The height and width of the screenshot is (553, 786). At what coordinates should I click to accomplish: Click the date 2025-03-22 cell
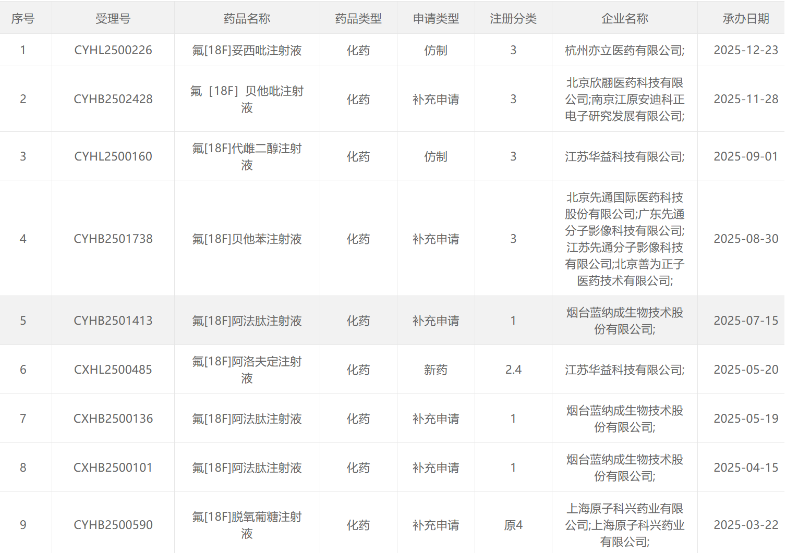[745, 525]
